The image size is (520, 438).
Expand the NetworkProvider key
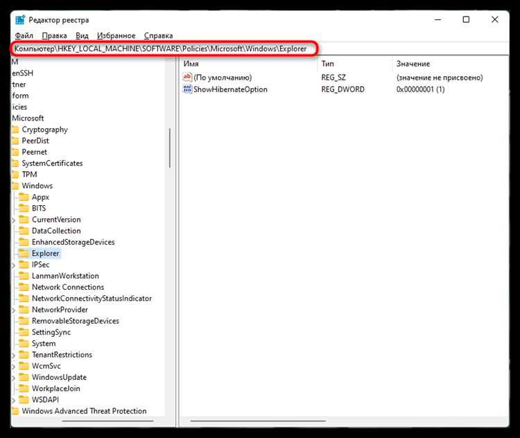(x=14, y=310)
